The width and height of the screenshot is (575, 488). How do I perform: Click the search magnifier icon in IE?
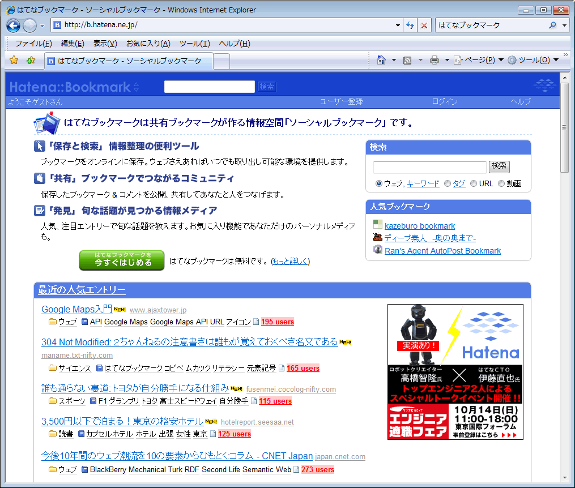[553, 25]
